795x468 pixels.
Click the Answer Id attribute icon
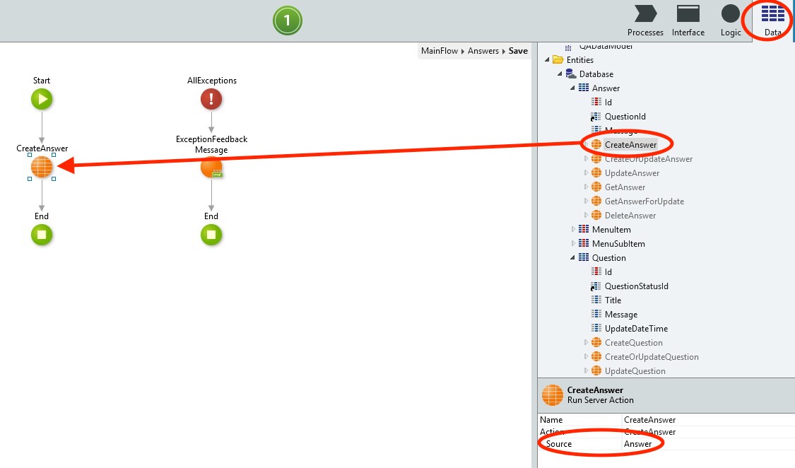[596, 102]
